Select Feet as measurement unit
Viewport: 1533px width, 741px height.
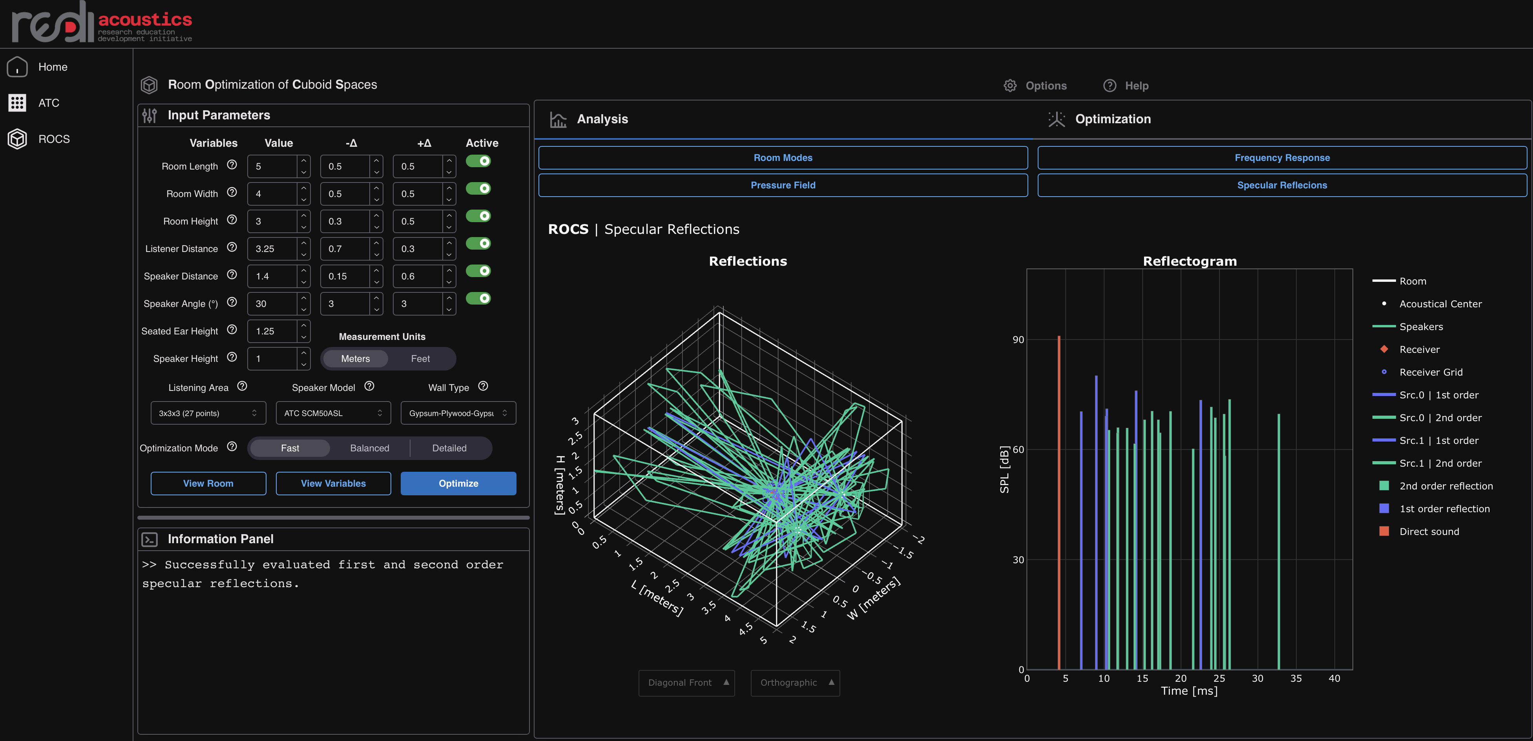(x=420, y=359)
